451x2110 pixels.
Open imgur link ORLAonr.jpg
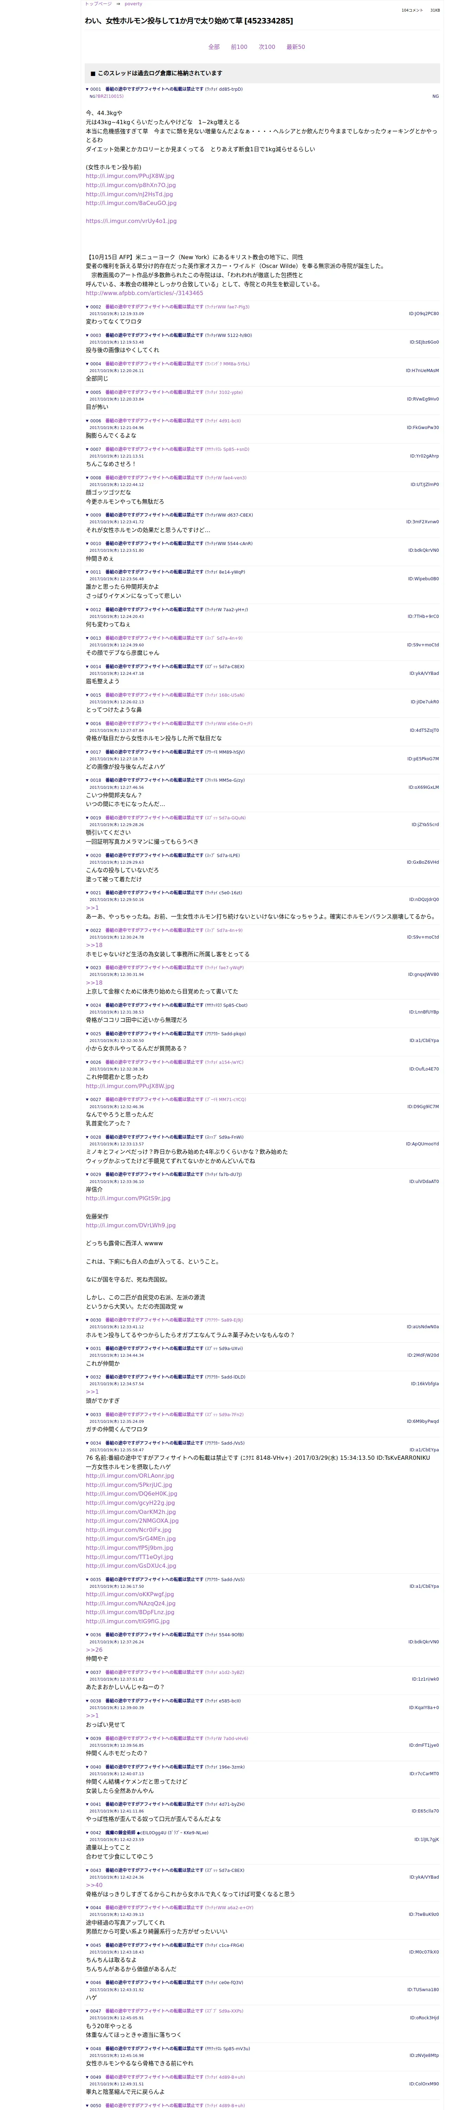130,1476
